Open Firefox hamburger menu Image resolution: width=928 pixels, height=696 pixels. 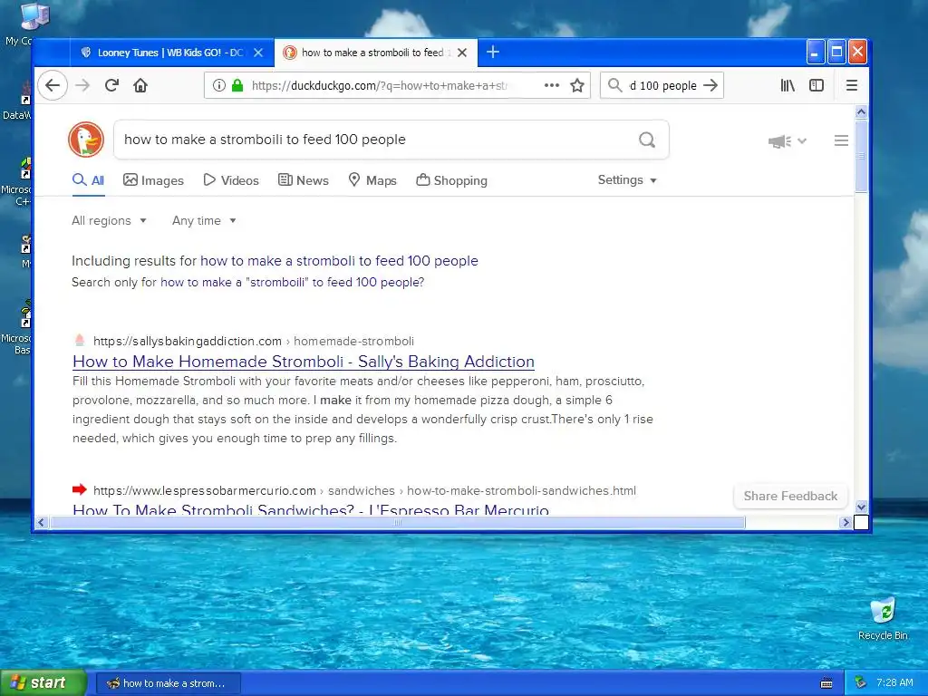coord(852,85)
